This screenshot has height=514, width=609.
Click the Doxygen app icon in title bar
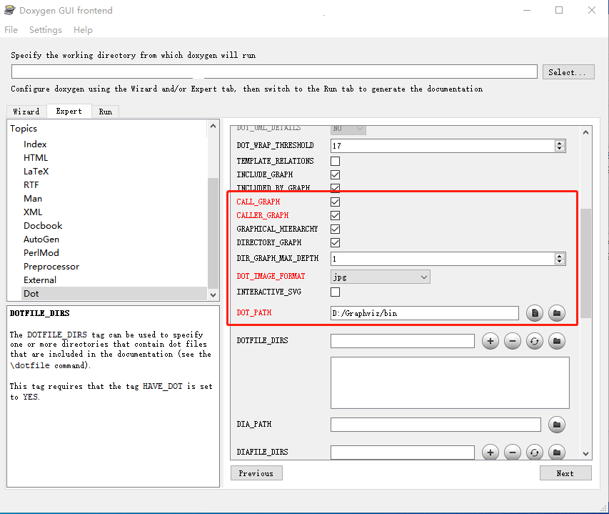tap(10, 10)
